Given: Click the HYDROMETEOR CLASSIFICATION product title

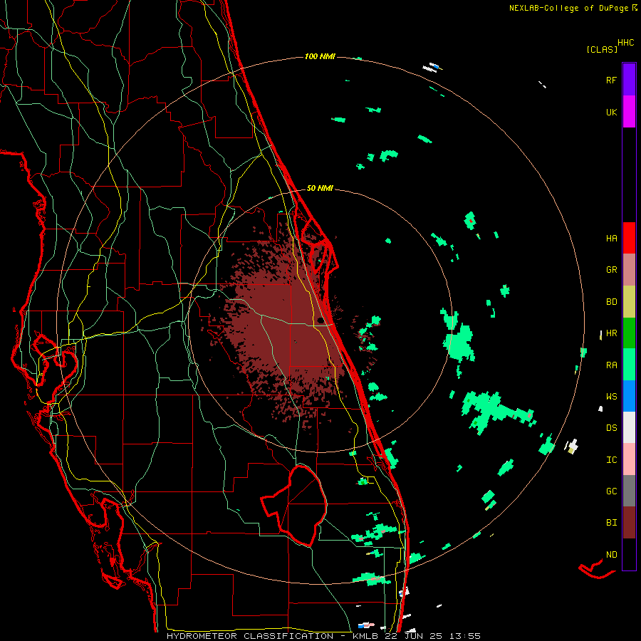Looking at the screenshot, I should click(250, 636).
